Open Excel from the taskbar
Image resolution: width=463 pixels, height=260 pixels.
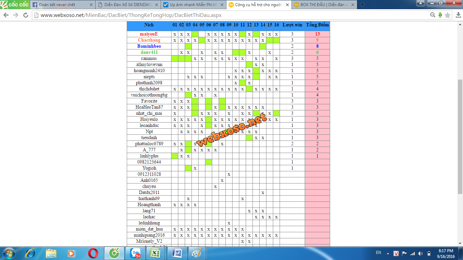coord(156,253)
